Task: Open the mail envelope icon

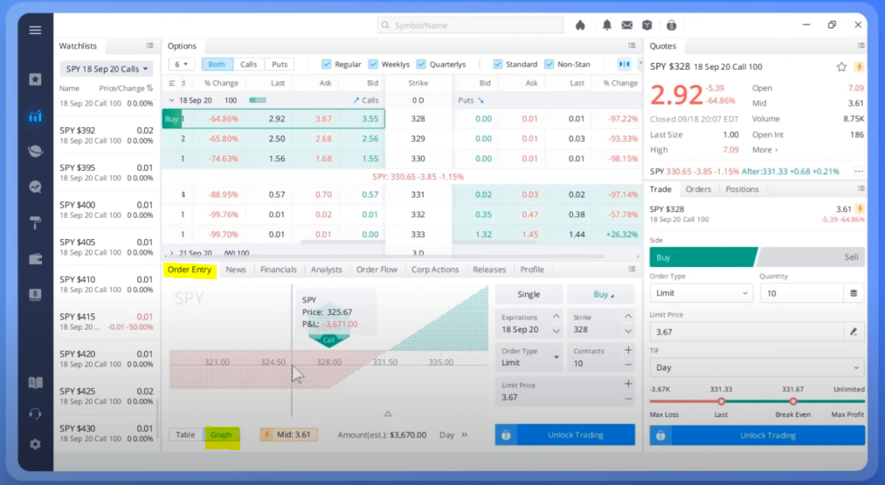Action: pos(626,24)
